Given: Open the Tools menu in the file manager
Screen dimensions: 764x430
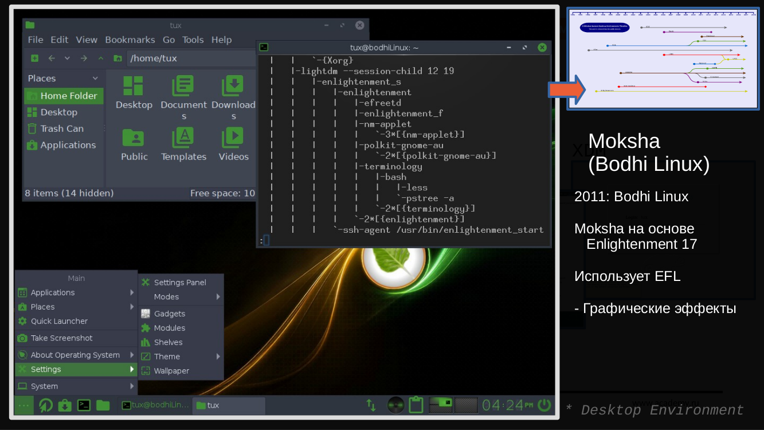Looking at the screenshot, I should (193, 40).
